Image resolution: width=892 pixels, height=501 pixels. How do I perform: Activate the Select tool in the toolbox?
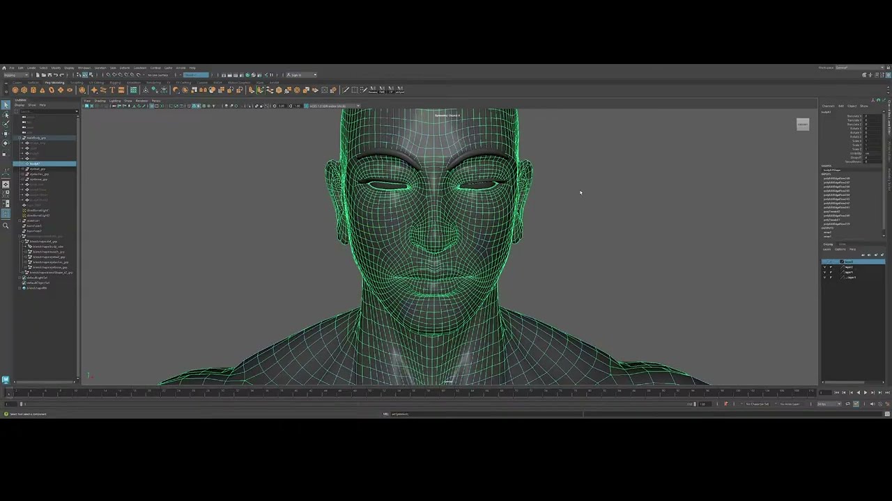6,105
